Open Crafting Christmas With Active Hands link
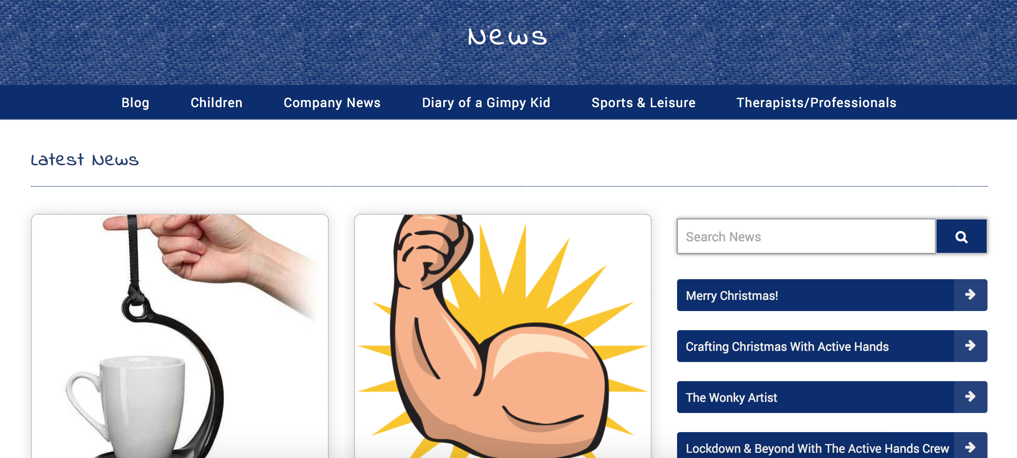The width and height of the screenshot is (1017, 458). tap(787, 346)
